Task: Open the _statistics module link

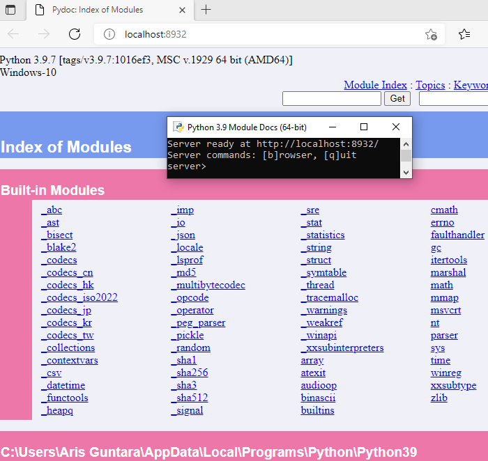Action: [323, 235]
